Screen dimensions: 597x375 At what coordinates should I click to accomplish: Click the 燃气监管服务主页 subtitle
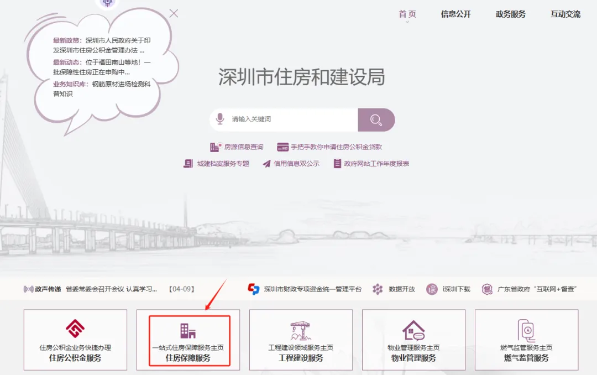(x=526, y=347)
